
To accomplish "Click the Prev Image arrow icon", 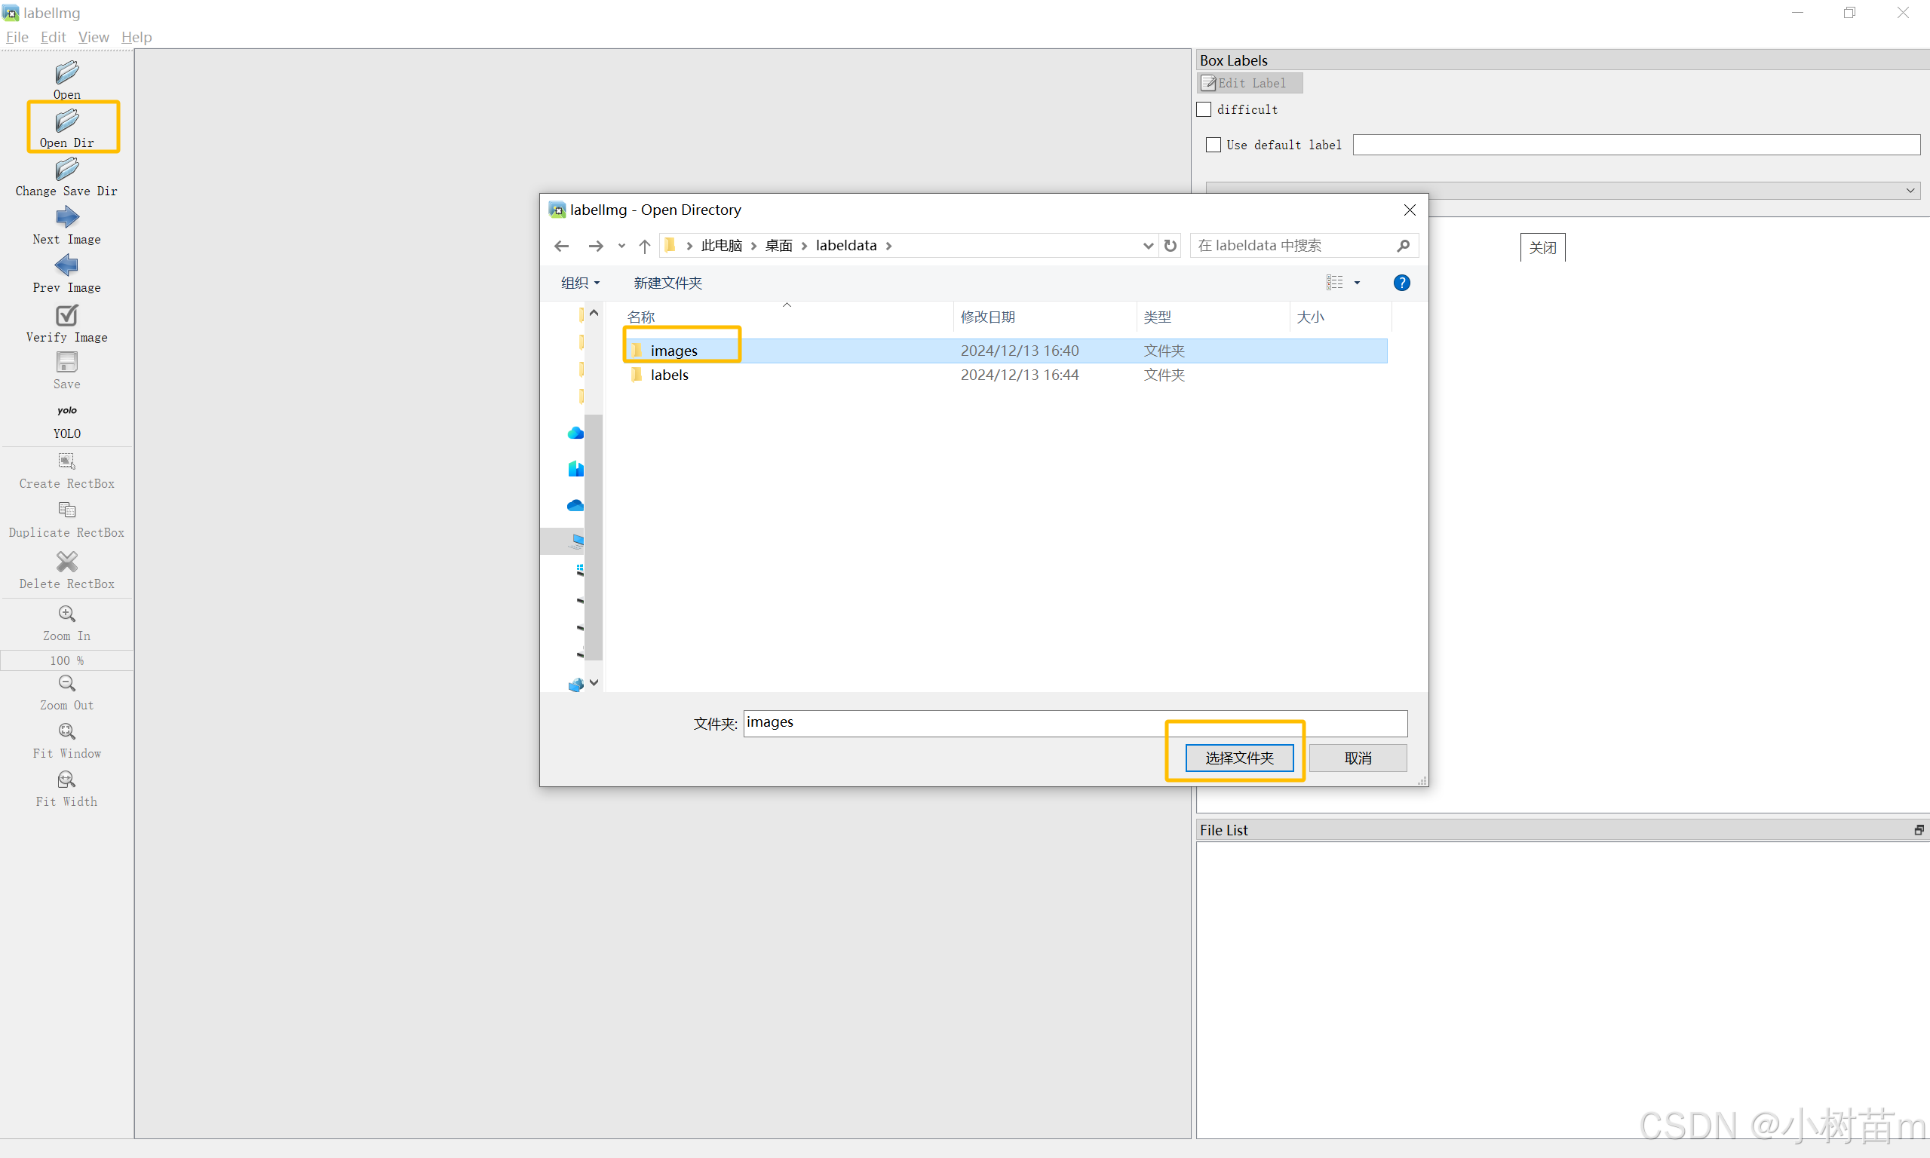I will [67, 265].
